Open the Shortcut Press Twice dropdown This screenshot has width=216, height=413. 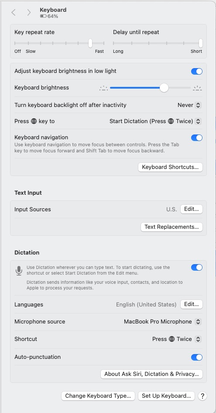pyautogui.click(x=177, y=339)
